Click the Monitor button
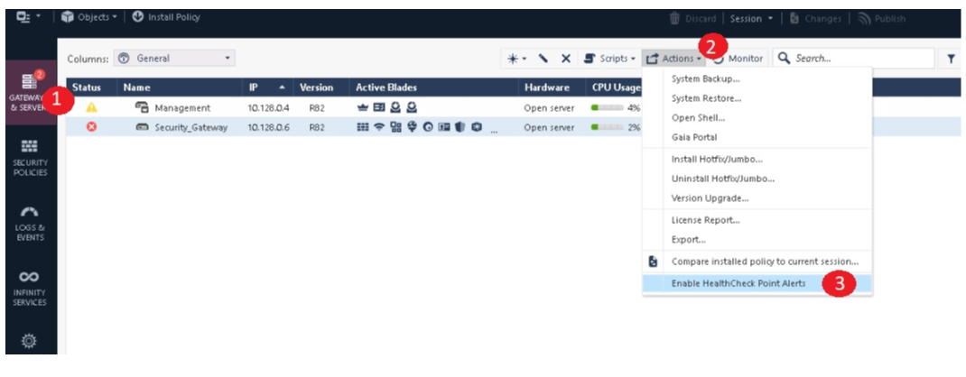 [739, 59]
